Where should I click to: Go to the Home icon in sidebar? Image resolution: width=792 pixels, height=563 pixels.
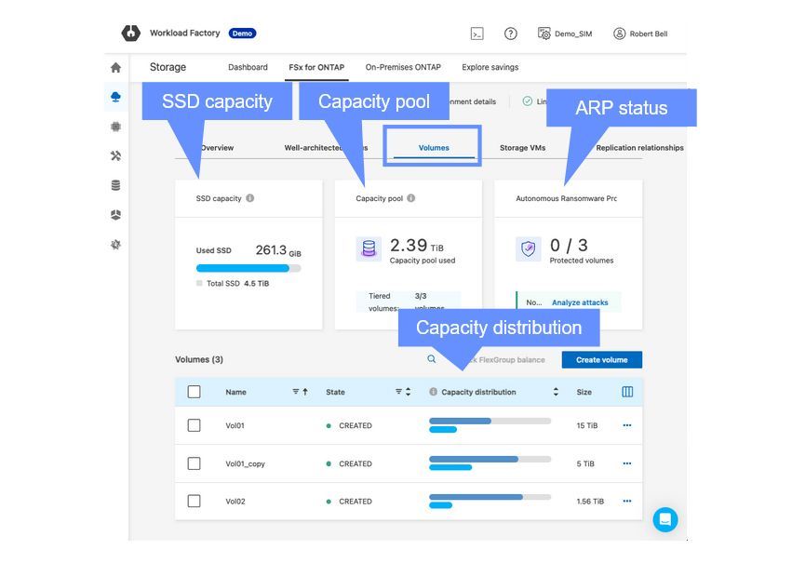click(x=115, y=68)
